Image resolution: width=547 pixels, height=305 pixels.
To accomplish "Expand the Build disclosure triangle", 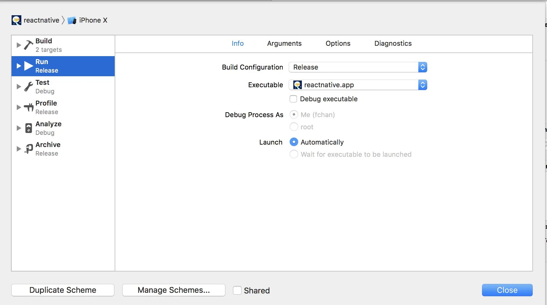I will coord(19,45).
